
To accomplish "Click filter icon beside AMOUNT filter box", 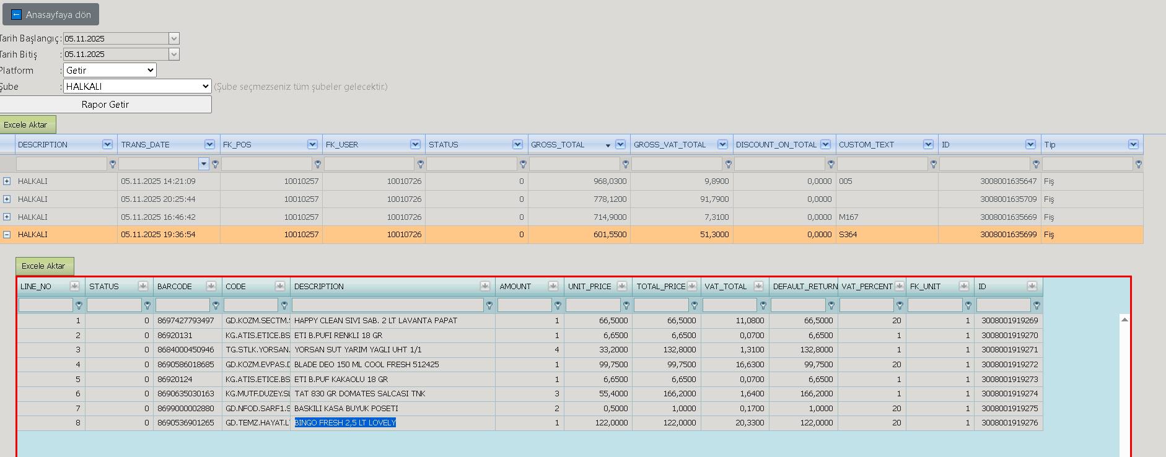I will click(x=558, y=305).
